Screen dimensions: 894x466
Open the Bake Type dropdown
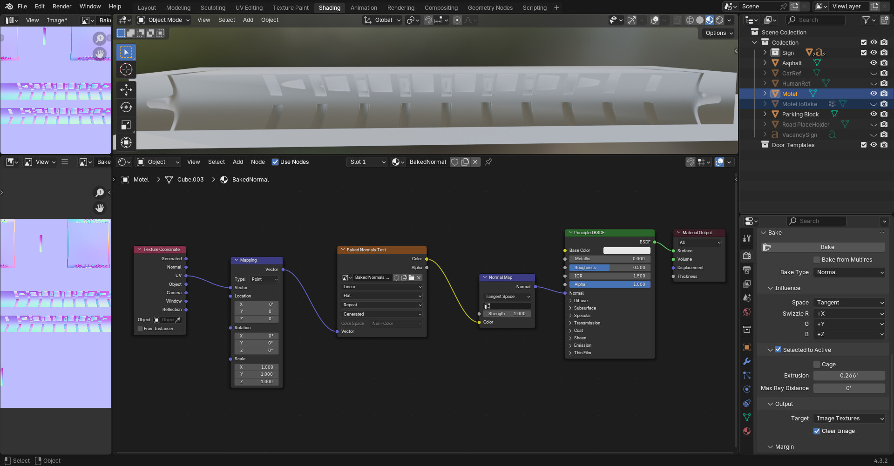pyautogui.click(x=849, y=272)
